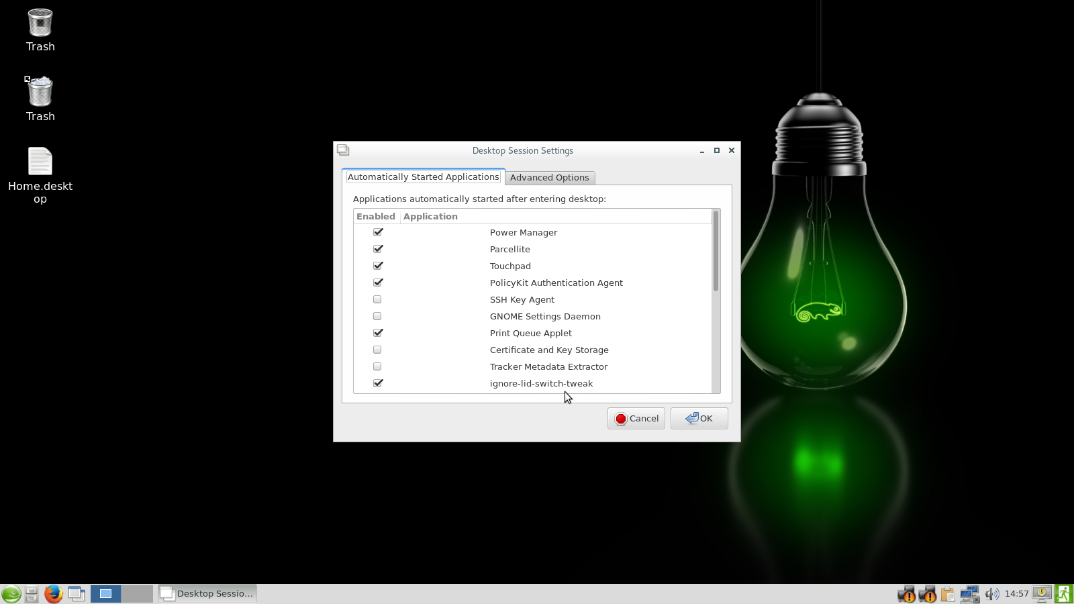Enable the SSH Key Agent checkbox
Screen dimensions: 1074x604
pos(377,299)
